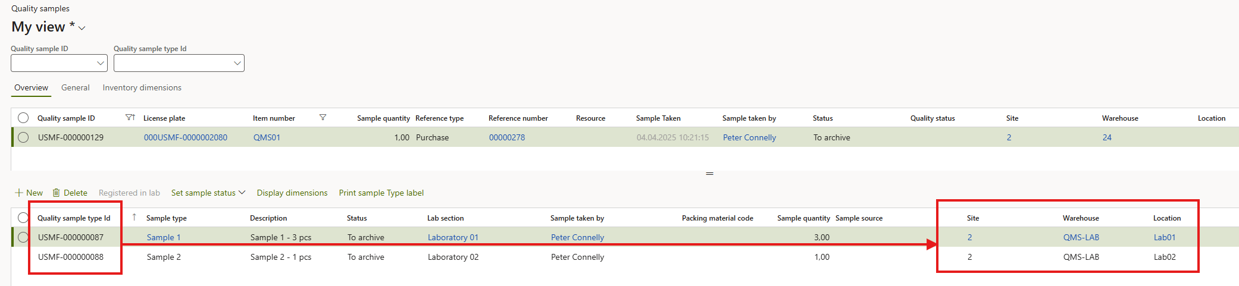This screenshot has width=1239, height=286.
Task: Click the Display dimensions button
Action: [x=292, y=193]
